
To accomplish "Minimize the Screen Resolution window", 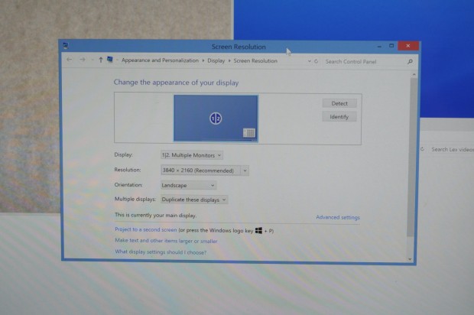I will [379, 46].
